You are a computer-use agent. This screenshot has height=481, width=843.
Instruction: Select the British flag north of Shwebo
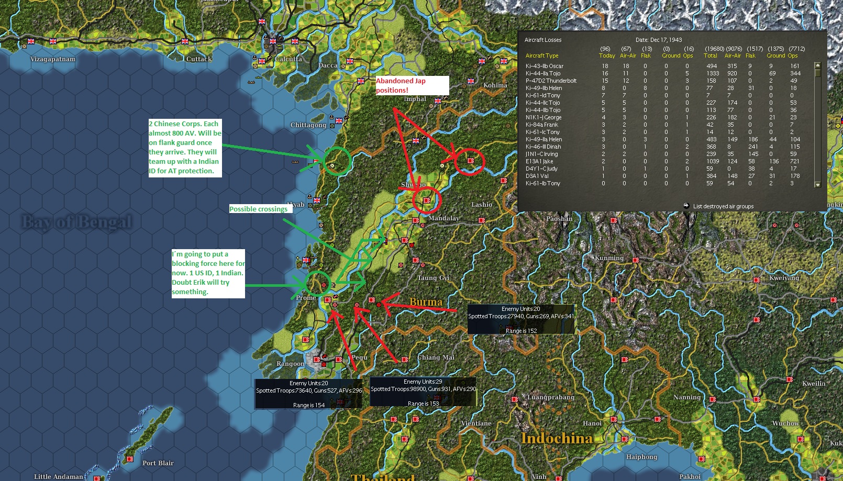coord(416,140)
